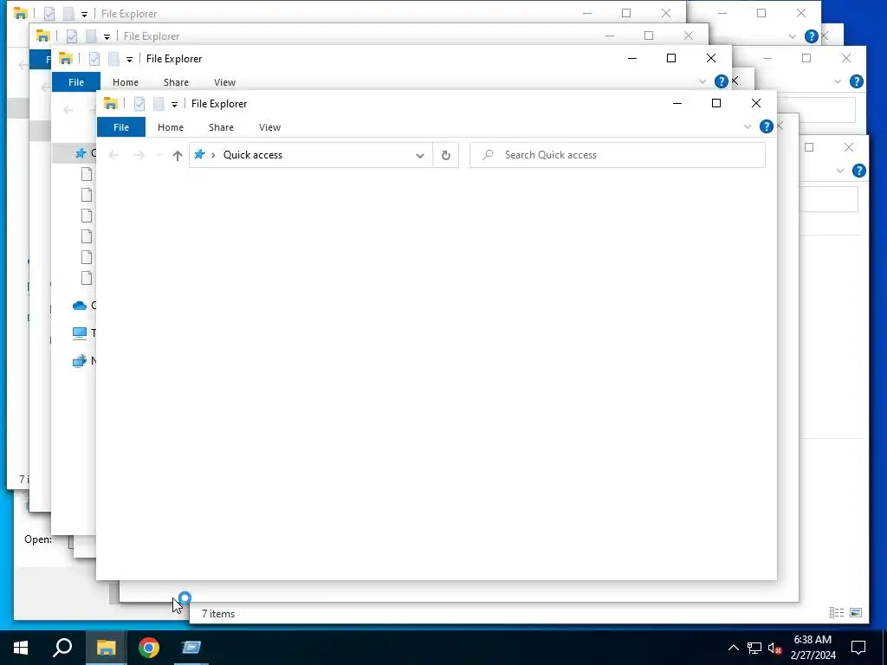Click Help icon of window directly behind front
The image size is (887, 665).
721,81
